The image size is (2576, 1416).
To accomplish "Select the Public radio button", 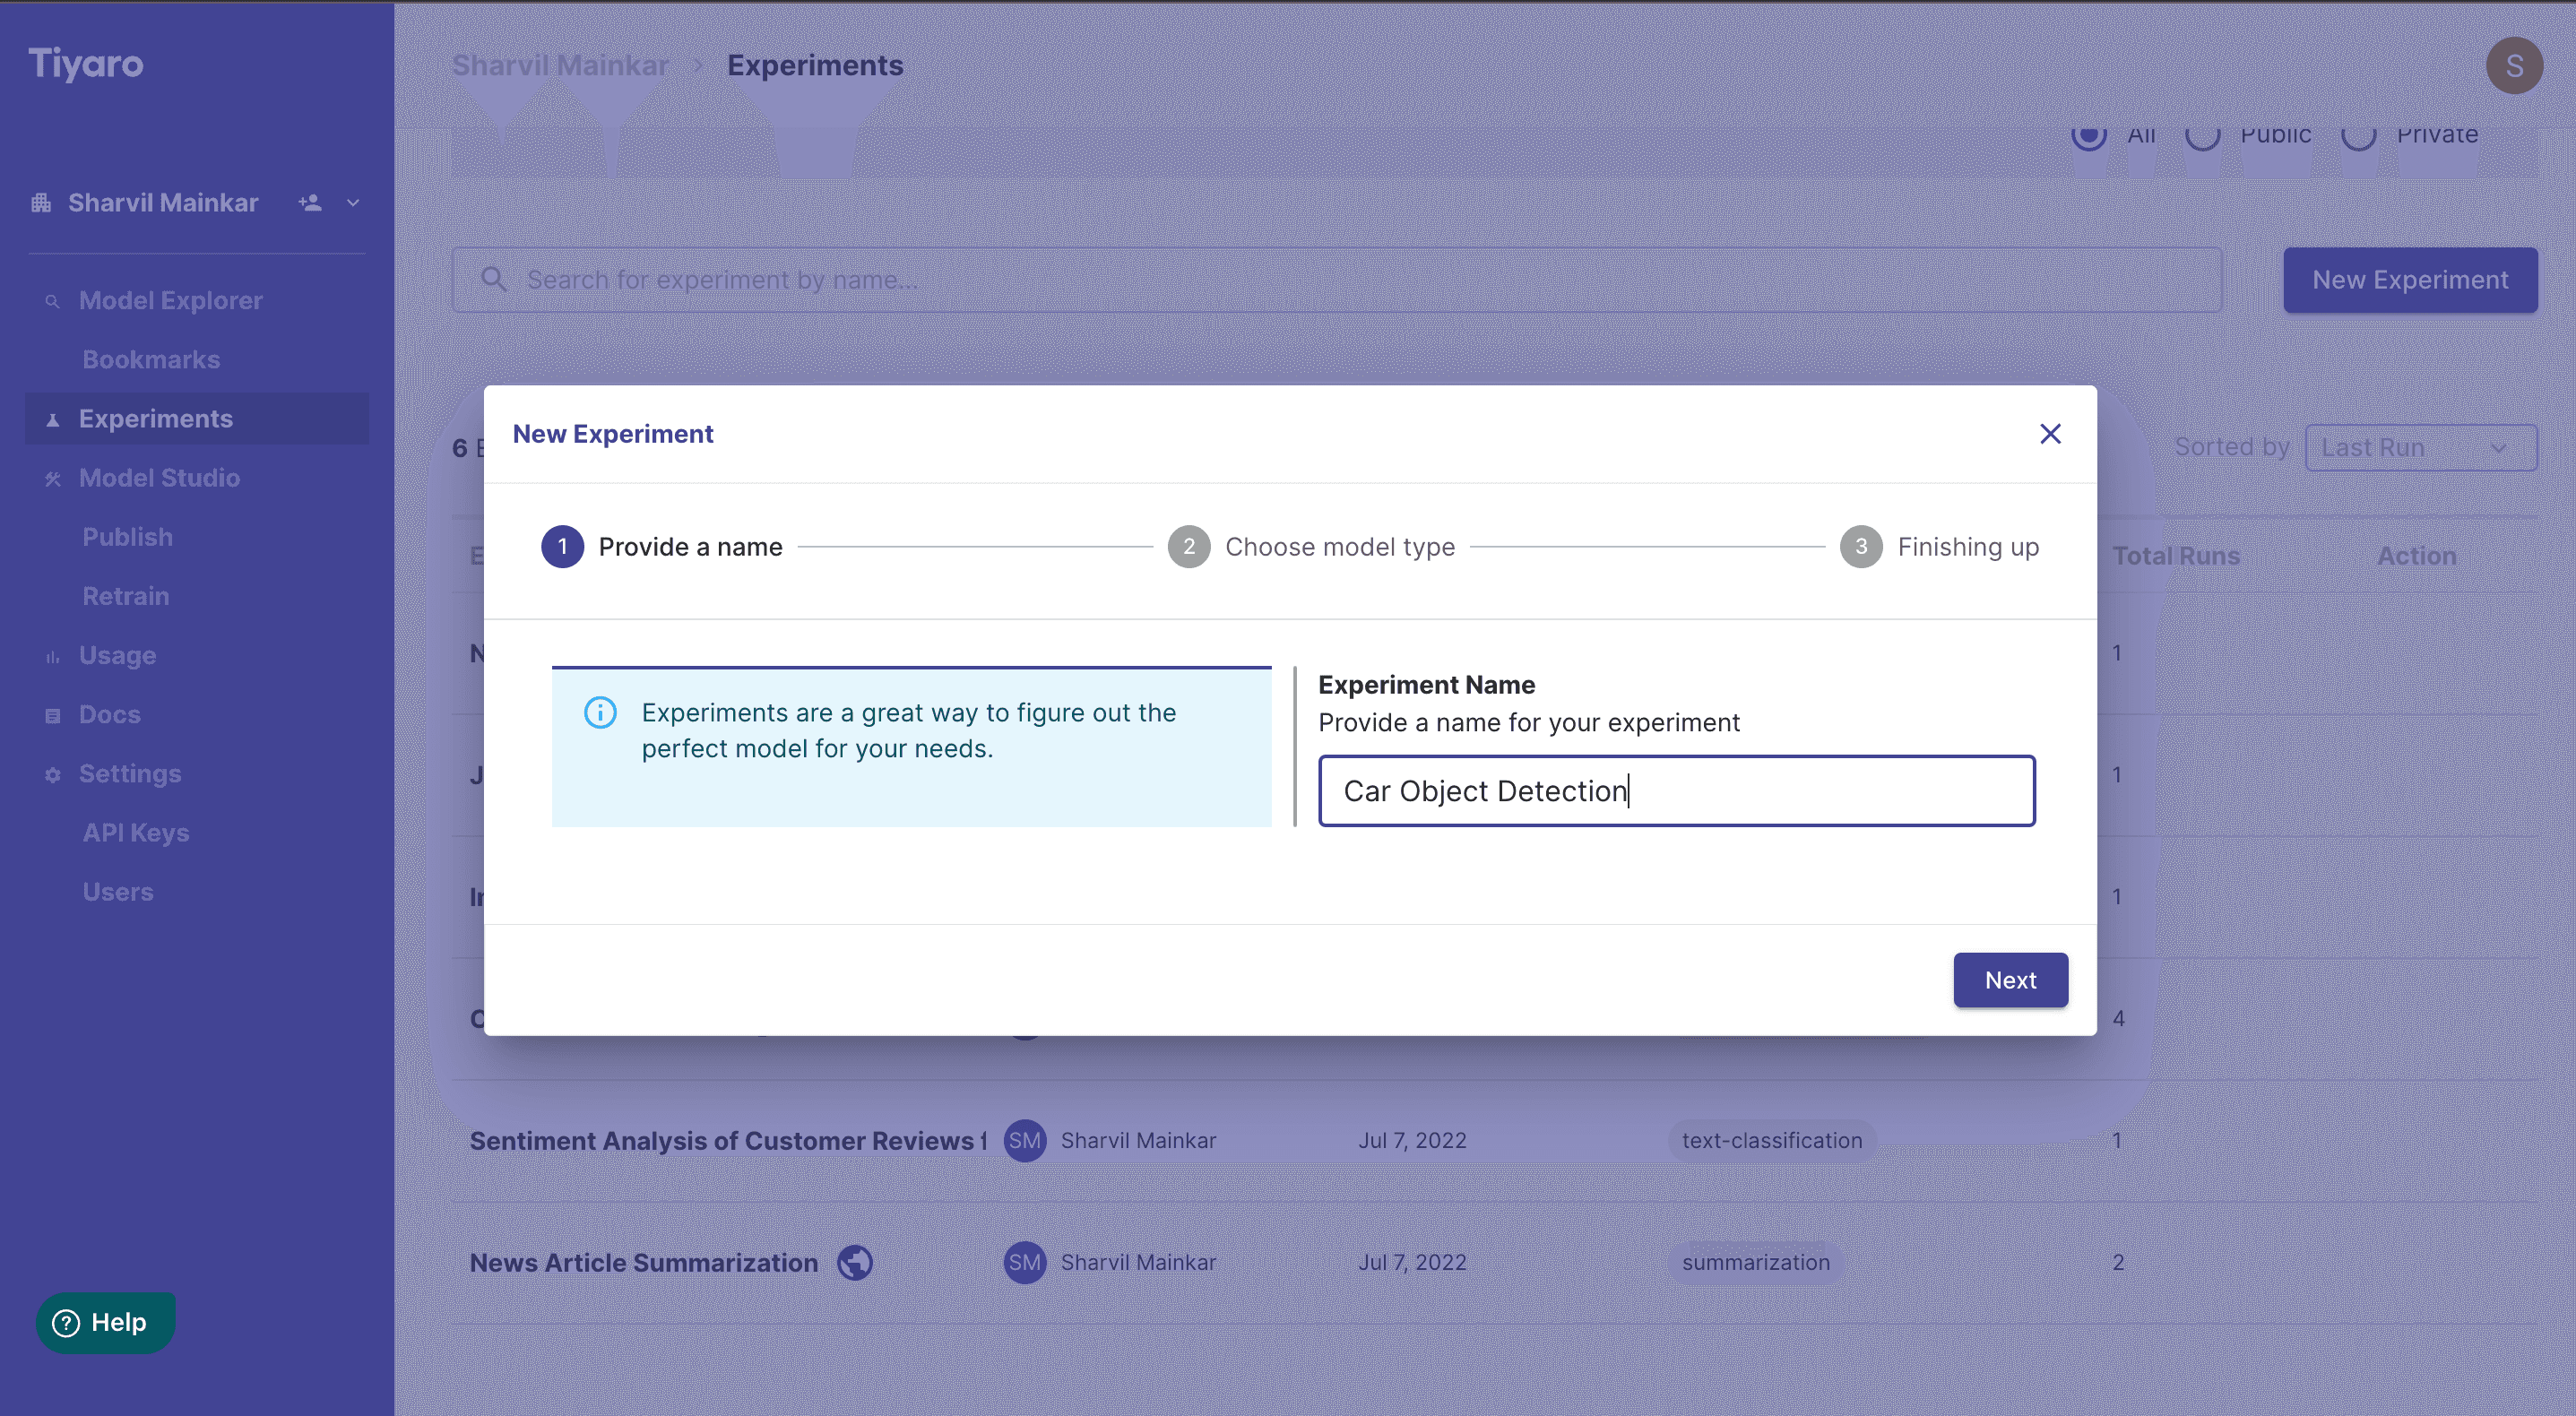I will point(2202,134).
